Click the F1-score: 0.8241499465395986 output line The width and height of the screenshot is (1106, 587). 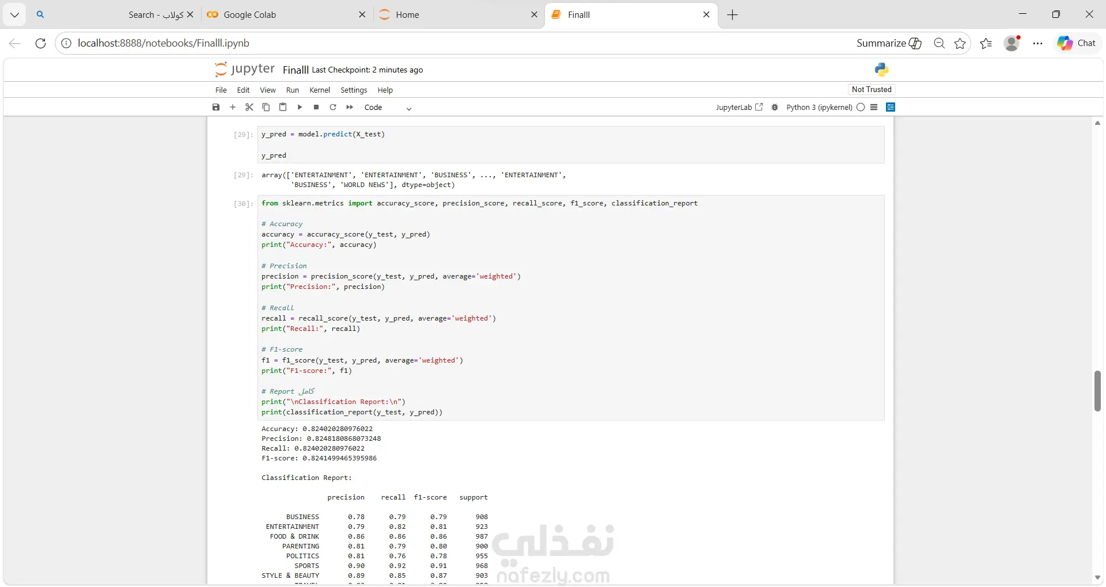click(x=319, y=458)
